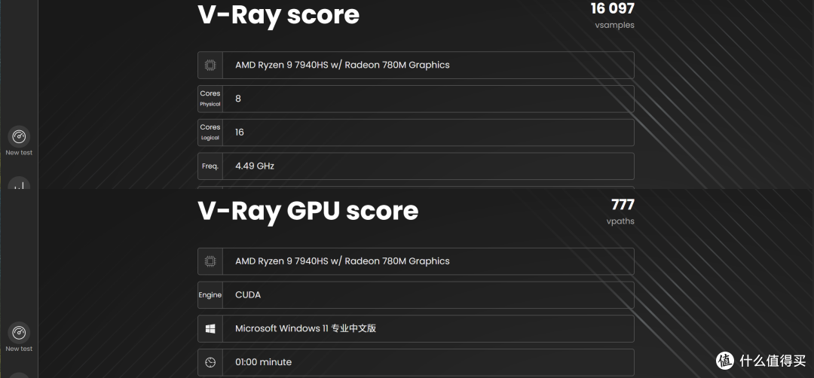Select CUDA engine value
This screenshot has height=378, width=814.
point(248,295)
